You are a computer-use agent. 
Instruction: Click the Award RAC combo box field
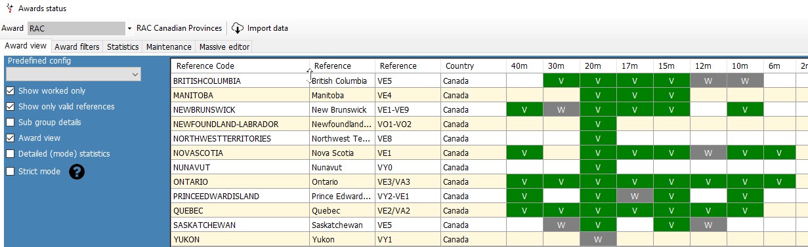click(76, 28)
